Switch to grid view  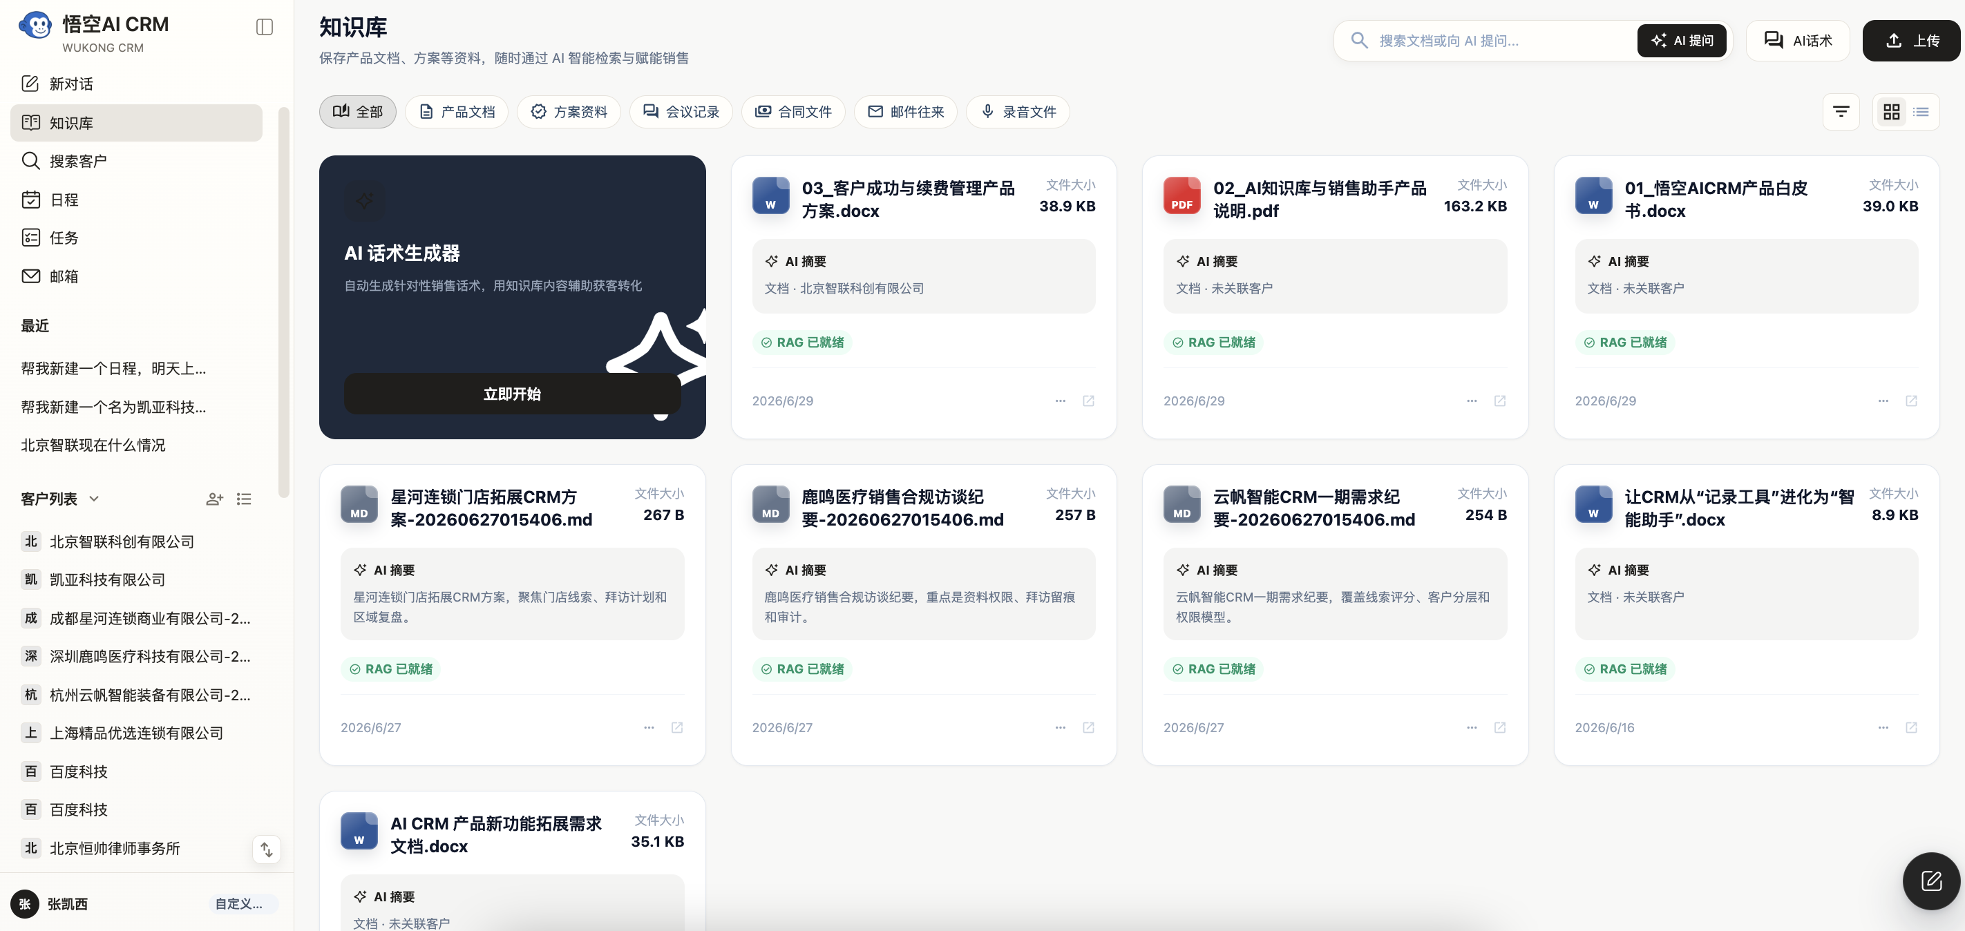pyautogui.click(x=1891, y=112)
